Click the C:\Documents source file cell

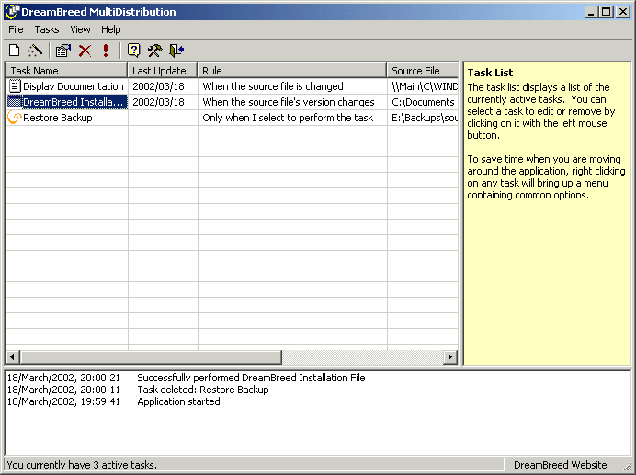coord(423,102)
